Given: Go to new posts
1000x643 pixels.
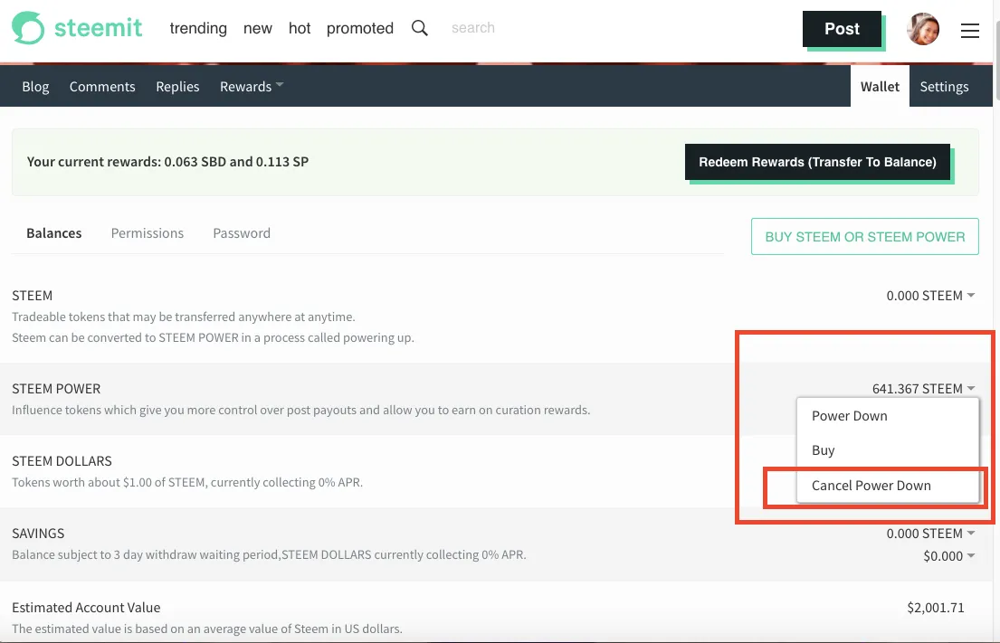Looking at the screenshot, I should point(258,28).
